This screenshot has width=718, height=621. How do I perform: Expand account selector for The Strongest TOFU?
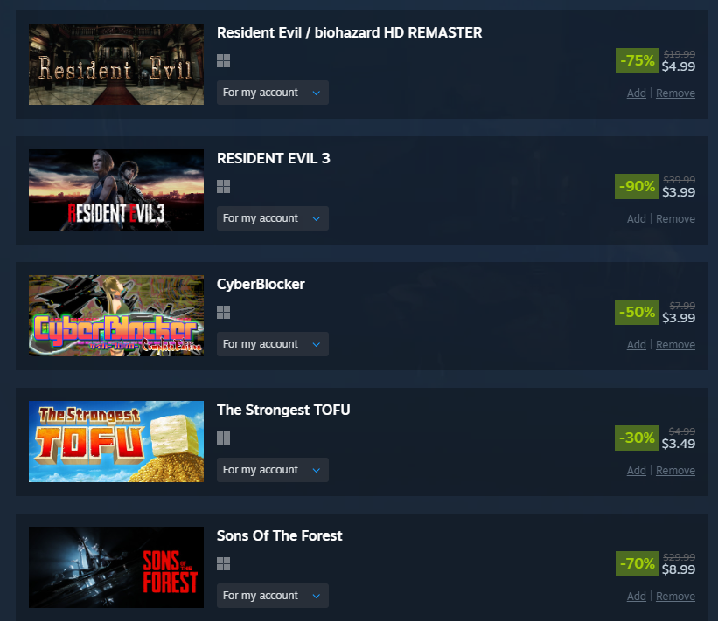[273, 470]
